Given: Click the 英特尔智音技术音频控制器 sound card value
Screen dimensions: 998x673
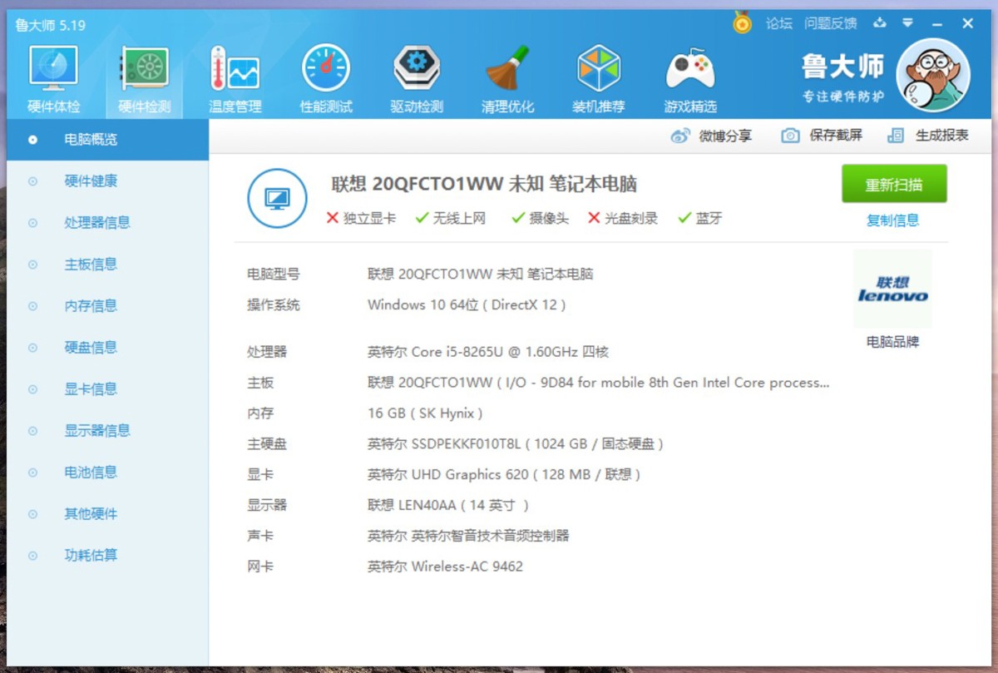Looking at the screenshot, I should (468, 536).
